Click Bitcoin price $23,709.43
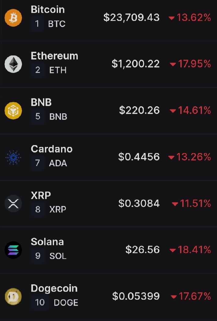This screenshot has width=217, height=321. (132, 17)
